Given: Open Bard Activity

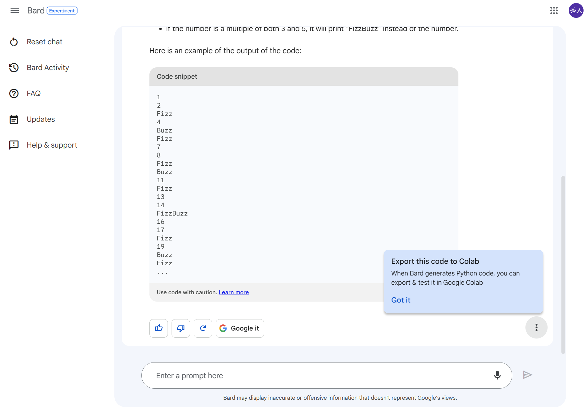Looking at the screenshot, I should 48,67.
